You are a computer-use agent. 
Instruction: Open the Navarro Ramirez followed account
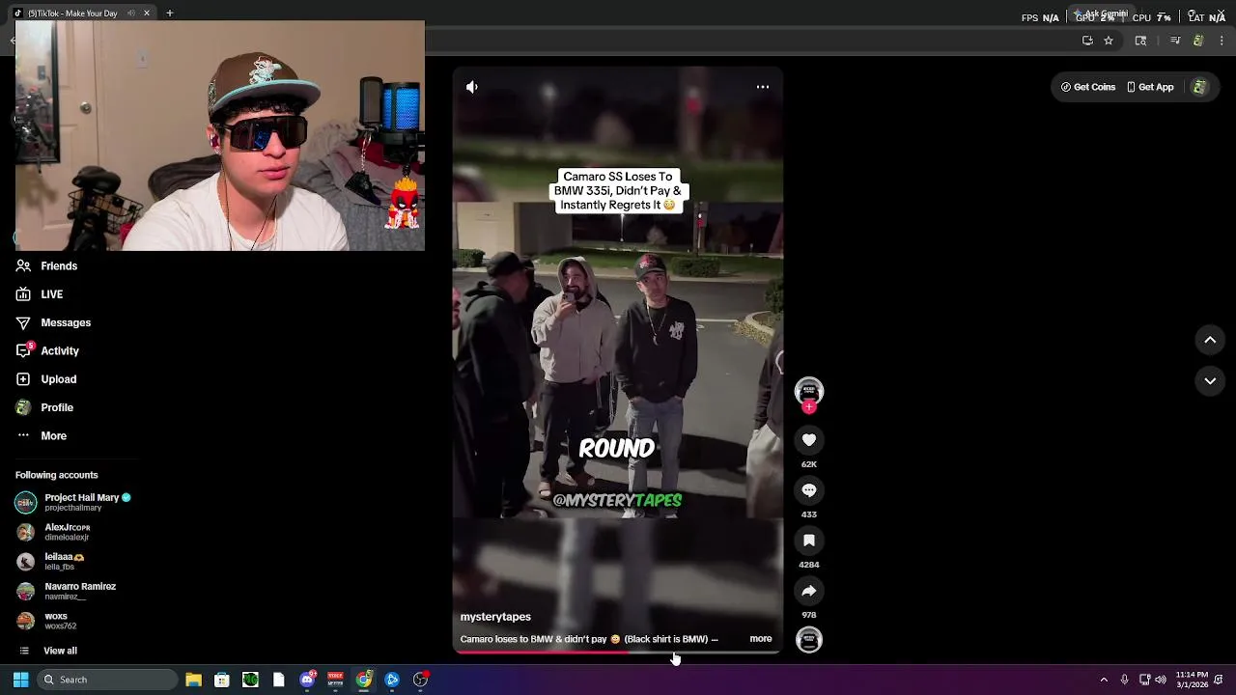[66, 591]
